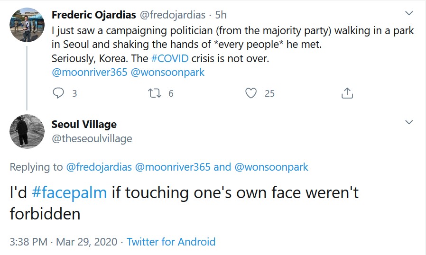This screenshot has height=255, width=426.
Task: Open the #COVID hashtag link
Action: point(170,59)
